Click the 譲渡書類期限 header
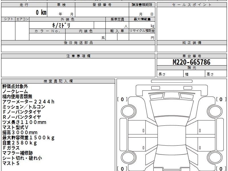Screen dimensions: 228x171 click(142, 5)
